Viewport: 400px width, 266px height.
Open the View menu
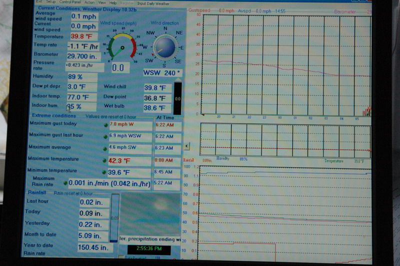point(102,3)
